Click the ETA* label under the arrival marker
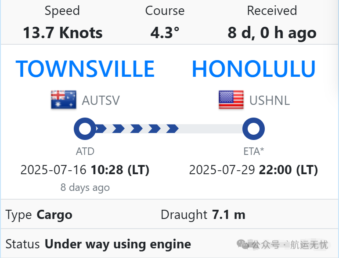This screenshot has width=339, height=258. (254, 151)
